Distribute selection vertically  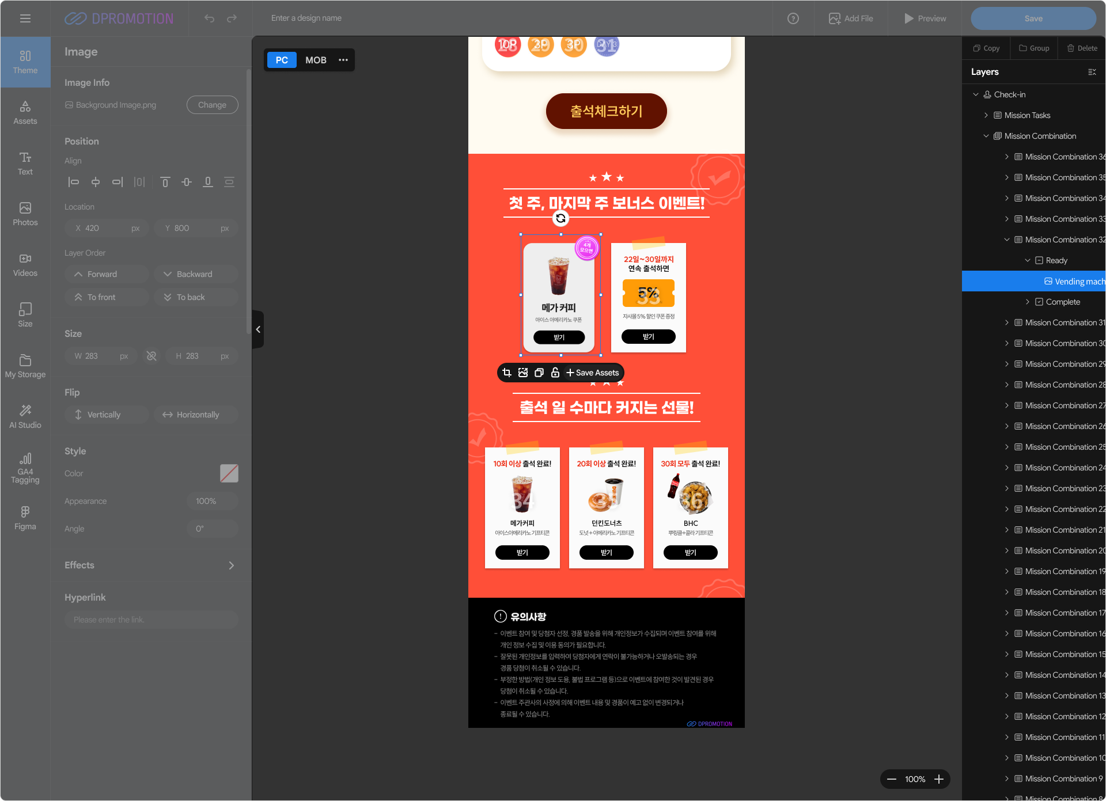click(229, 182)
